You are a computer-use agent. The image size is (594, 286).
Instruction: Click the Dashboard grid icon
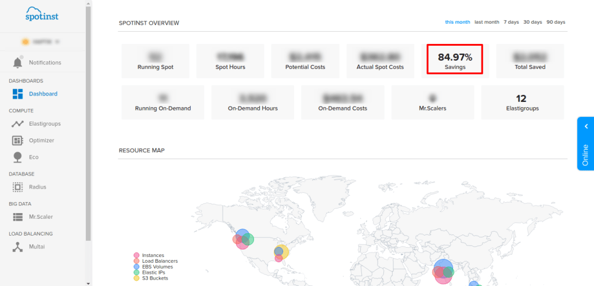point(17,94)
